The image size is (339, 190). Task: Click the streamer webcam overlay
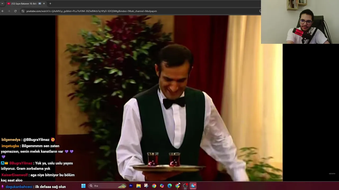[300, 22]
